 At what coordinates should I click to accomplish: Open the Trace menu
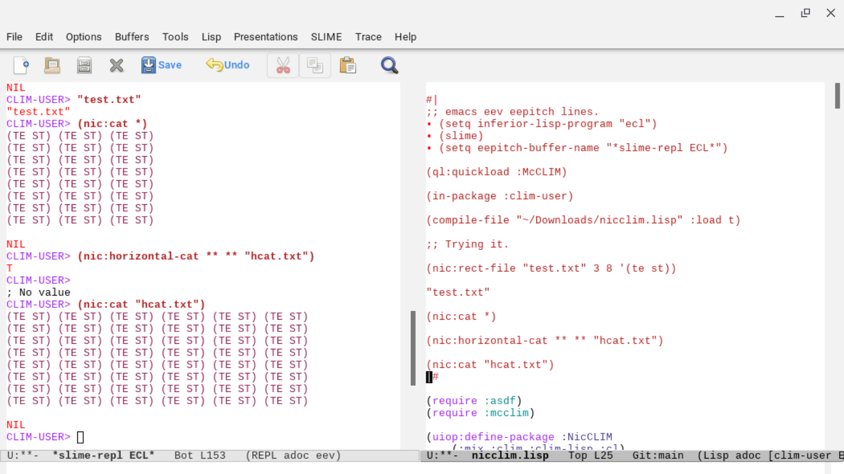pos(368,37)
